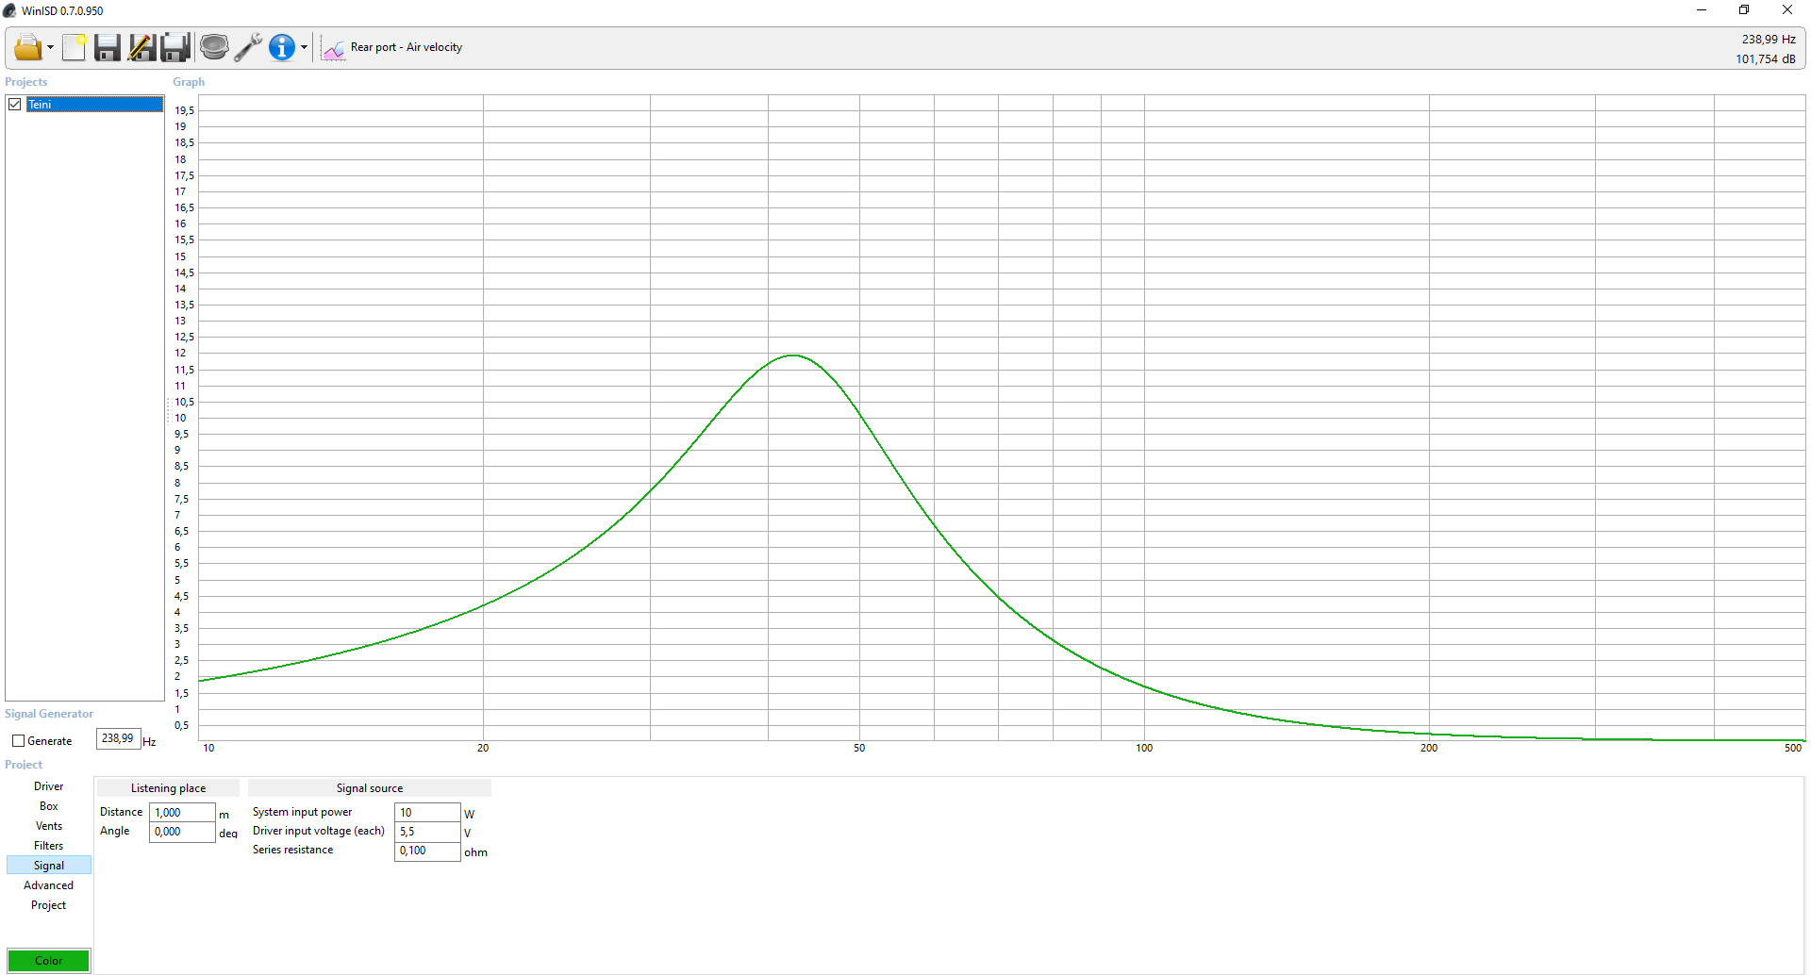
Task: Click the signal generator frequency field
Action: point(118,738)
